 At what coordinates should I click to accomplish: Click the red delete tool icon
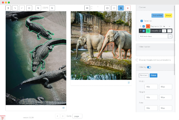point(127,8)
